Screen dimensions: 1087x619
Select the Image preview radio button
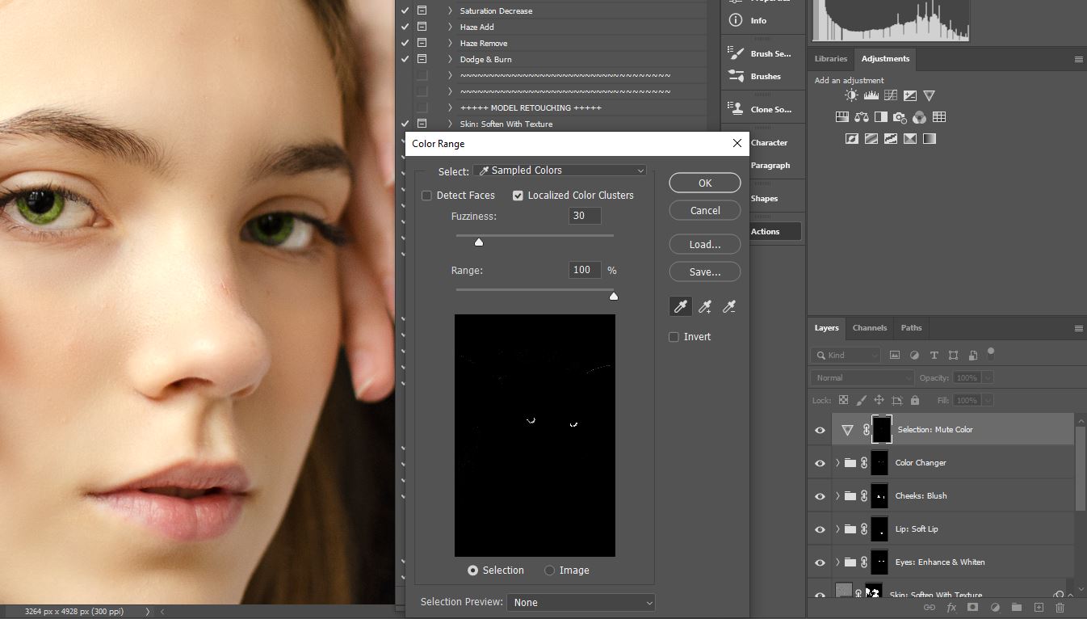(549, 571)
